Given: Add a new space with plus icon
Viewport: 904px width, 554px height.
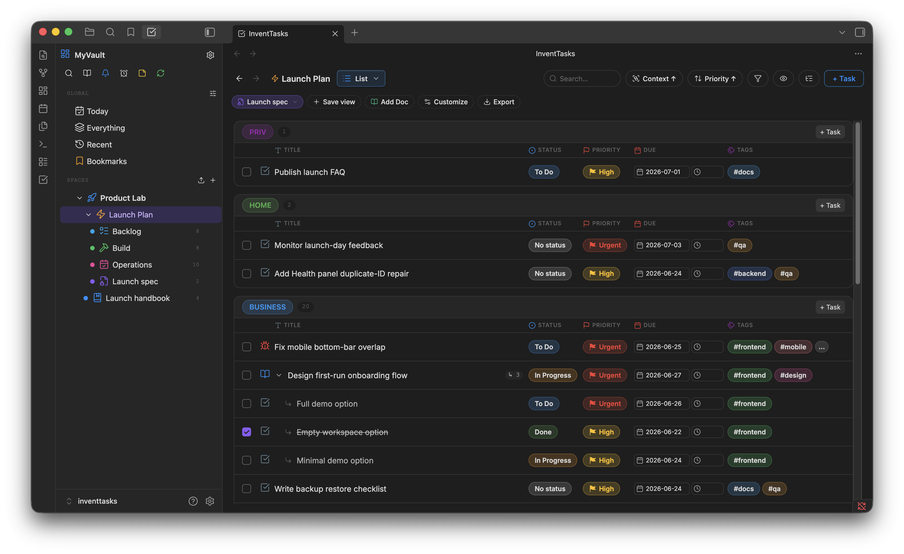Looking at the screenshot, I should [x=213, y=180].
